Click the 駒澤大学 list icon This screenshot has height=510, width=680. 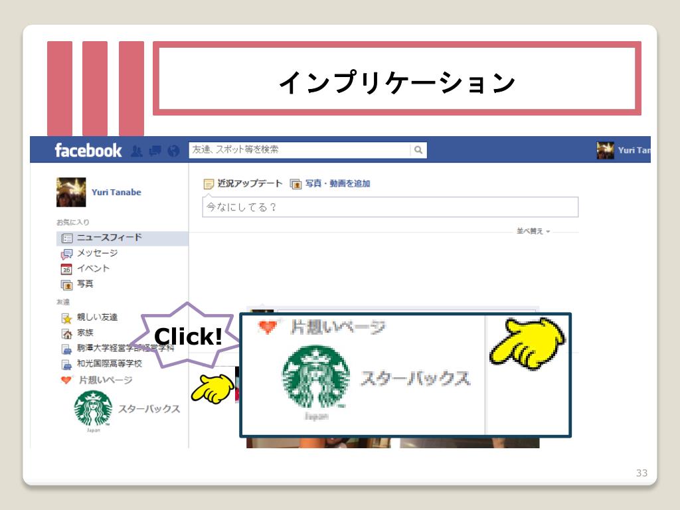tap(67, 349)
